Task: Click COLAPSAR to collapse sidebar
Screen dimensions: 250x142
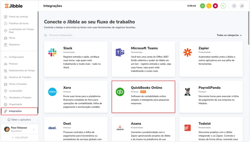Action: pyautogui.click(x=20, y=137)
